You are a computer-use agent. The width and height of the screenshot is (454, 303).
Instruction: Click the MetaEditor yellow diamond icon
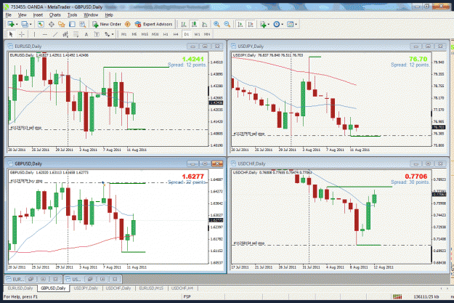[127, 24]
